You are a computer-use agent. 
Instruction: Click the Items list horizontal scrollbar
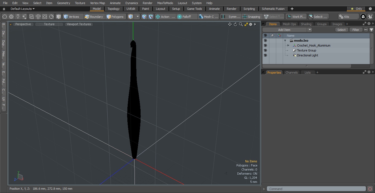coord(307,66)
